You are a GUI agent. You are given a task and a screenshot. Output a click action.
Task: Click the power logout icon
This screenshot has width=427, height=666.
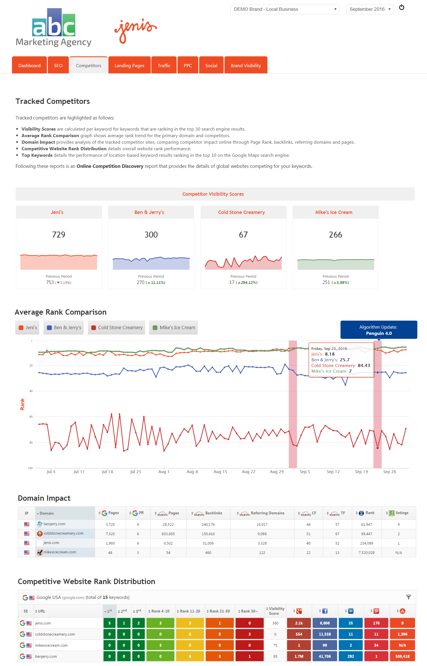[x=401, y=7]
